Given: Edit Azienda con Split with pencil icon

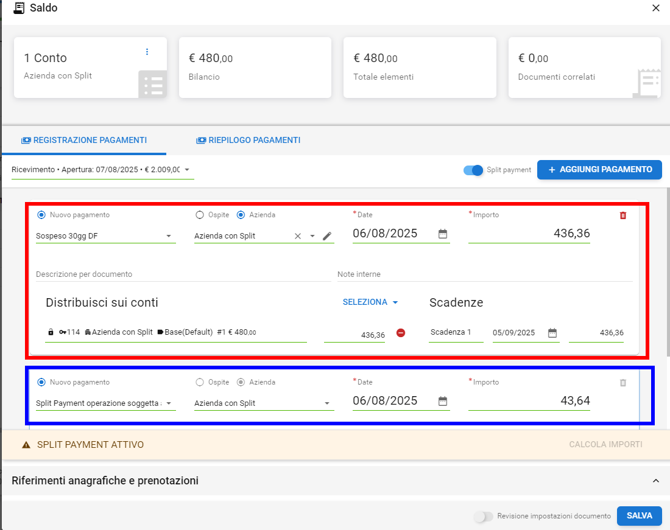Looking at the screenshot, I should pos(327,236).
